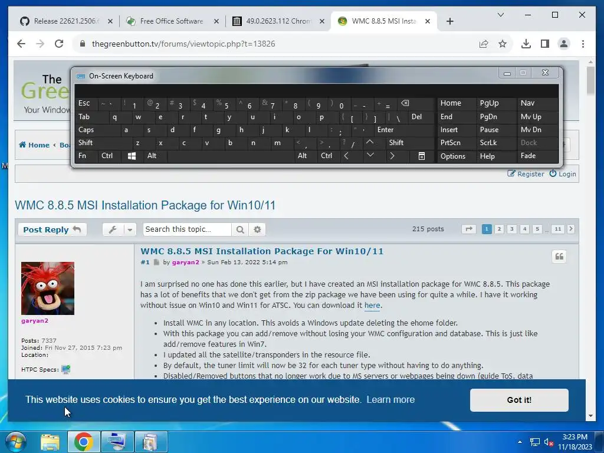Quote post #1 with the quote icon
The image size is (604, 453).
(559, 257)
